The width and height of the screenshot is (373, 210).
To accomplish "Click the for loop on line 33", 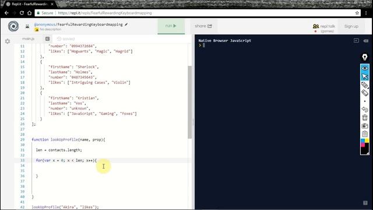I will click(66, 160).
